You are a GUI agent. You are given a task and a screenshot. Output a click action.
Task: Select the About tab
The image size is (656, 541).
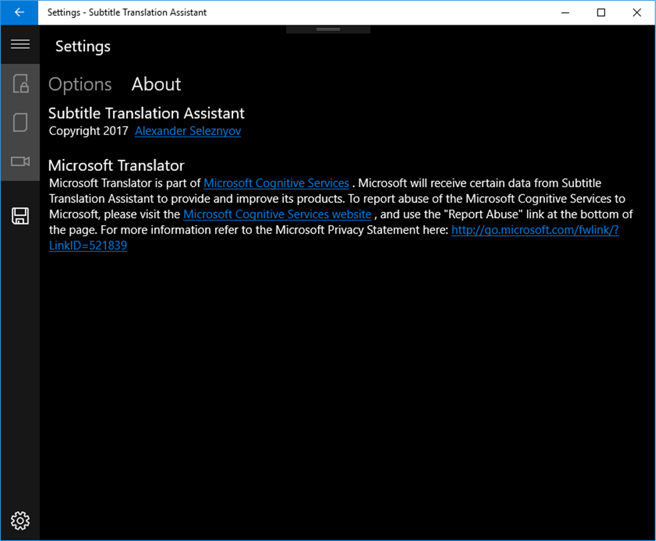156,85
